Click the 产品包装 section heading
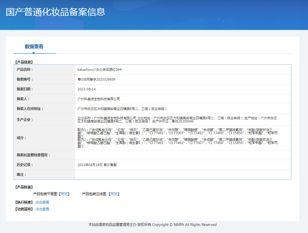 [x=24, y=187]
